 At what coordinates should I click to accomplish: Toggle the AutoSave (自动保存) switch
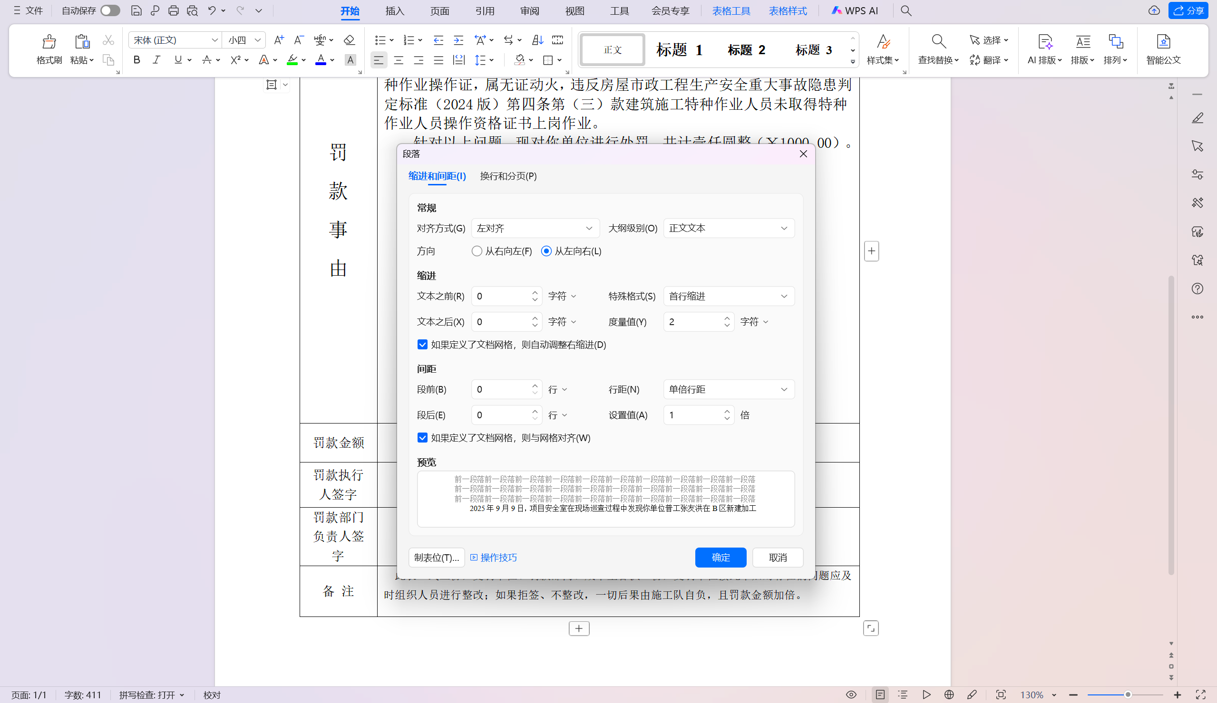click(110, 10)
